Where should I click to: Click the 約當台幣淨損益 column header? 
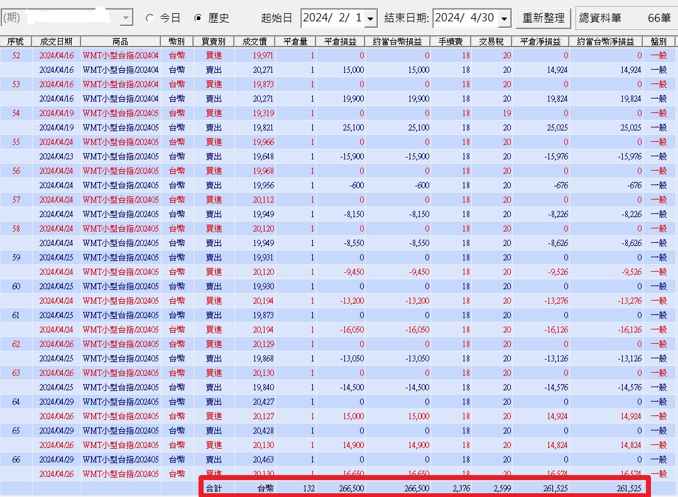tap(606, 41)
